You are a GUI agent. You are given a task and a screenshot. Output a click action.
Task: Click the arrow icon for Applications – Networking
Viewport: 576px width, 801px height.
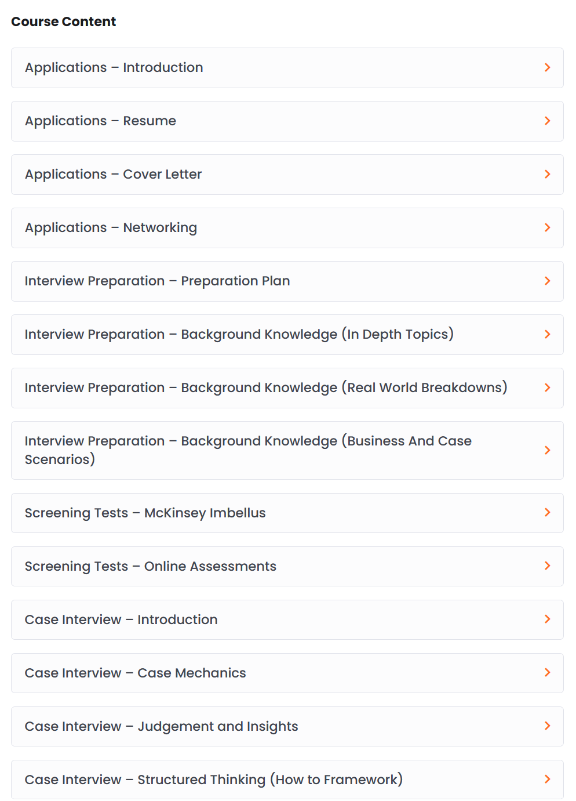click(x=548, y=227)
